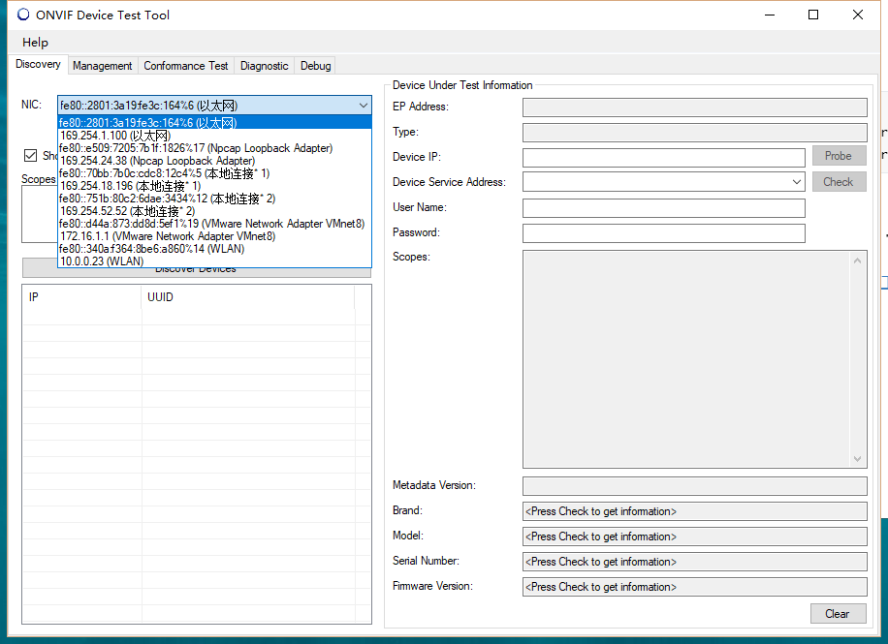Choose 169.254.18.196 (本地连接* 1)
Image resolution: width=888 pixels, height=644 pixels.
[215, 186]
